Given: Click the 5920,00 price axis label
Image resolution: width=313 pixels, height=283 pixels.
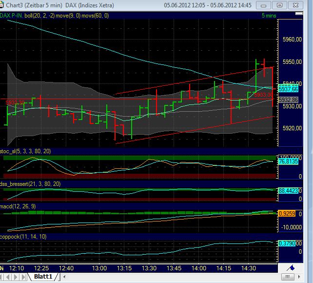Looking at the screenshot, I should tap(292, 128).
